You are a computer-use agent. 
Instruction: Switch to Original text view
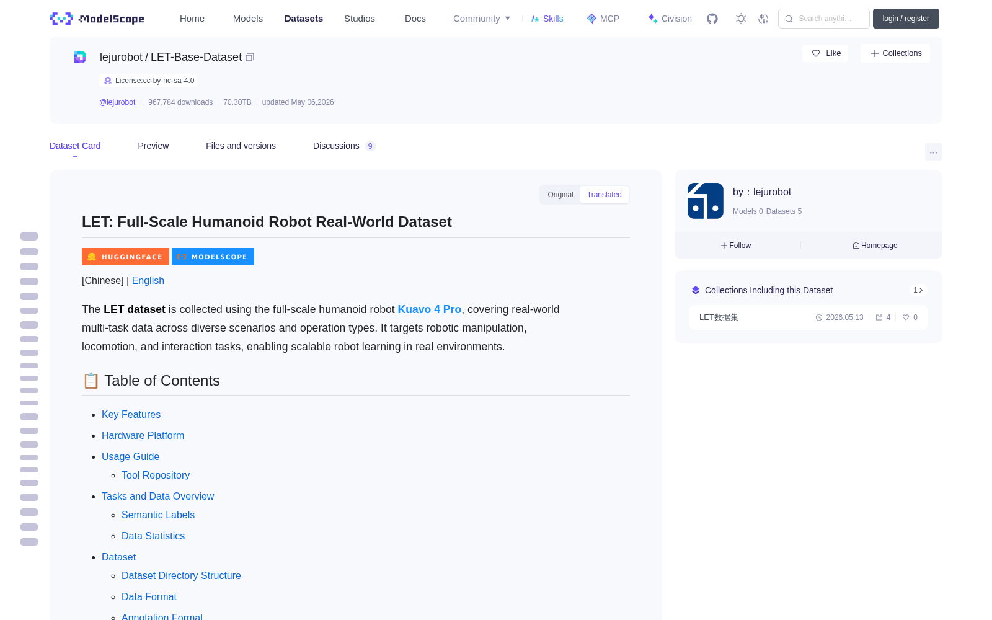(x=560, y=195)
